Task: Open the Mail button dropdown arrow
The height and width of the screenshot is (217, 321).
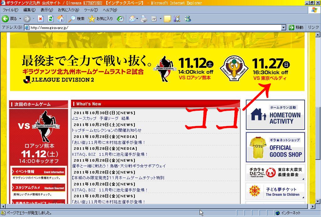Action: click(137, 19)
